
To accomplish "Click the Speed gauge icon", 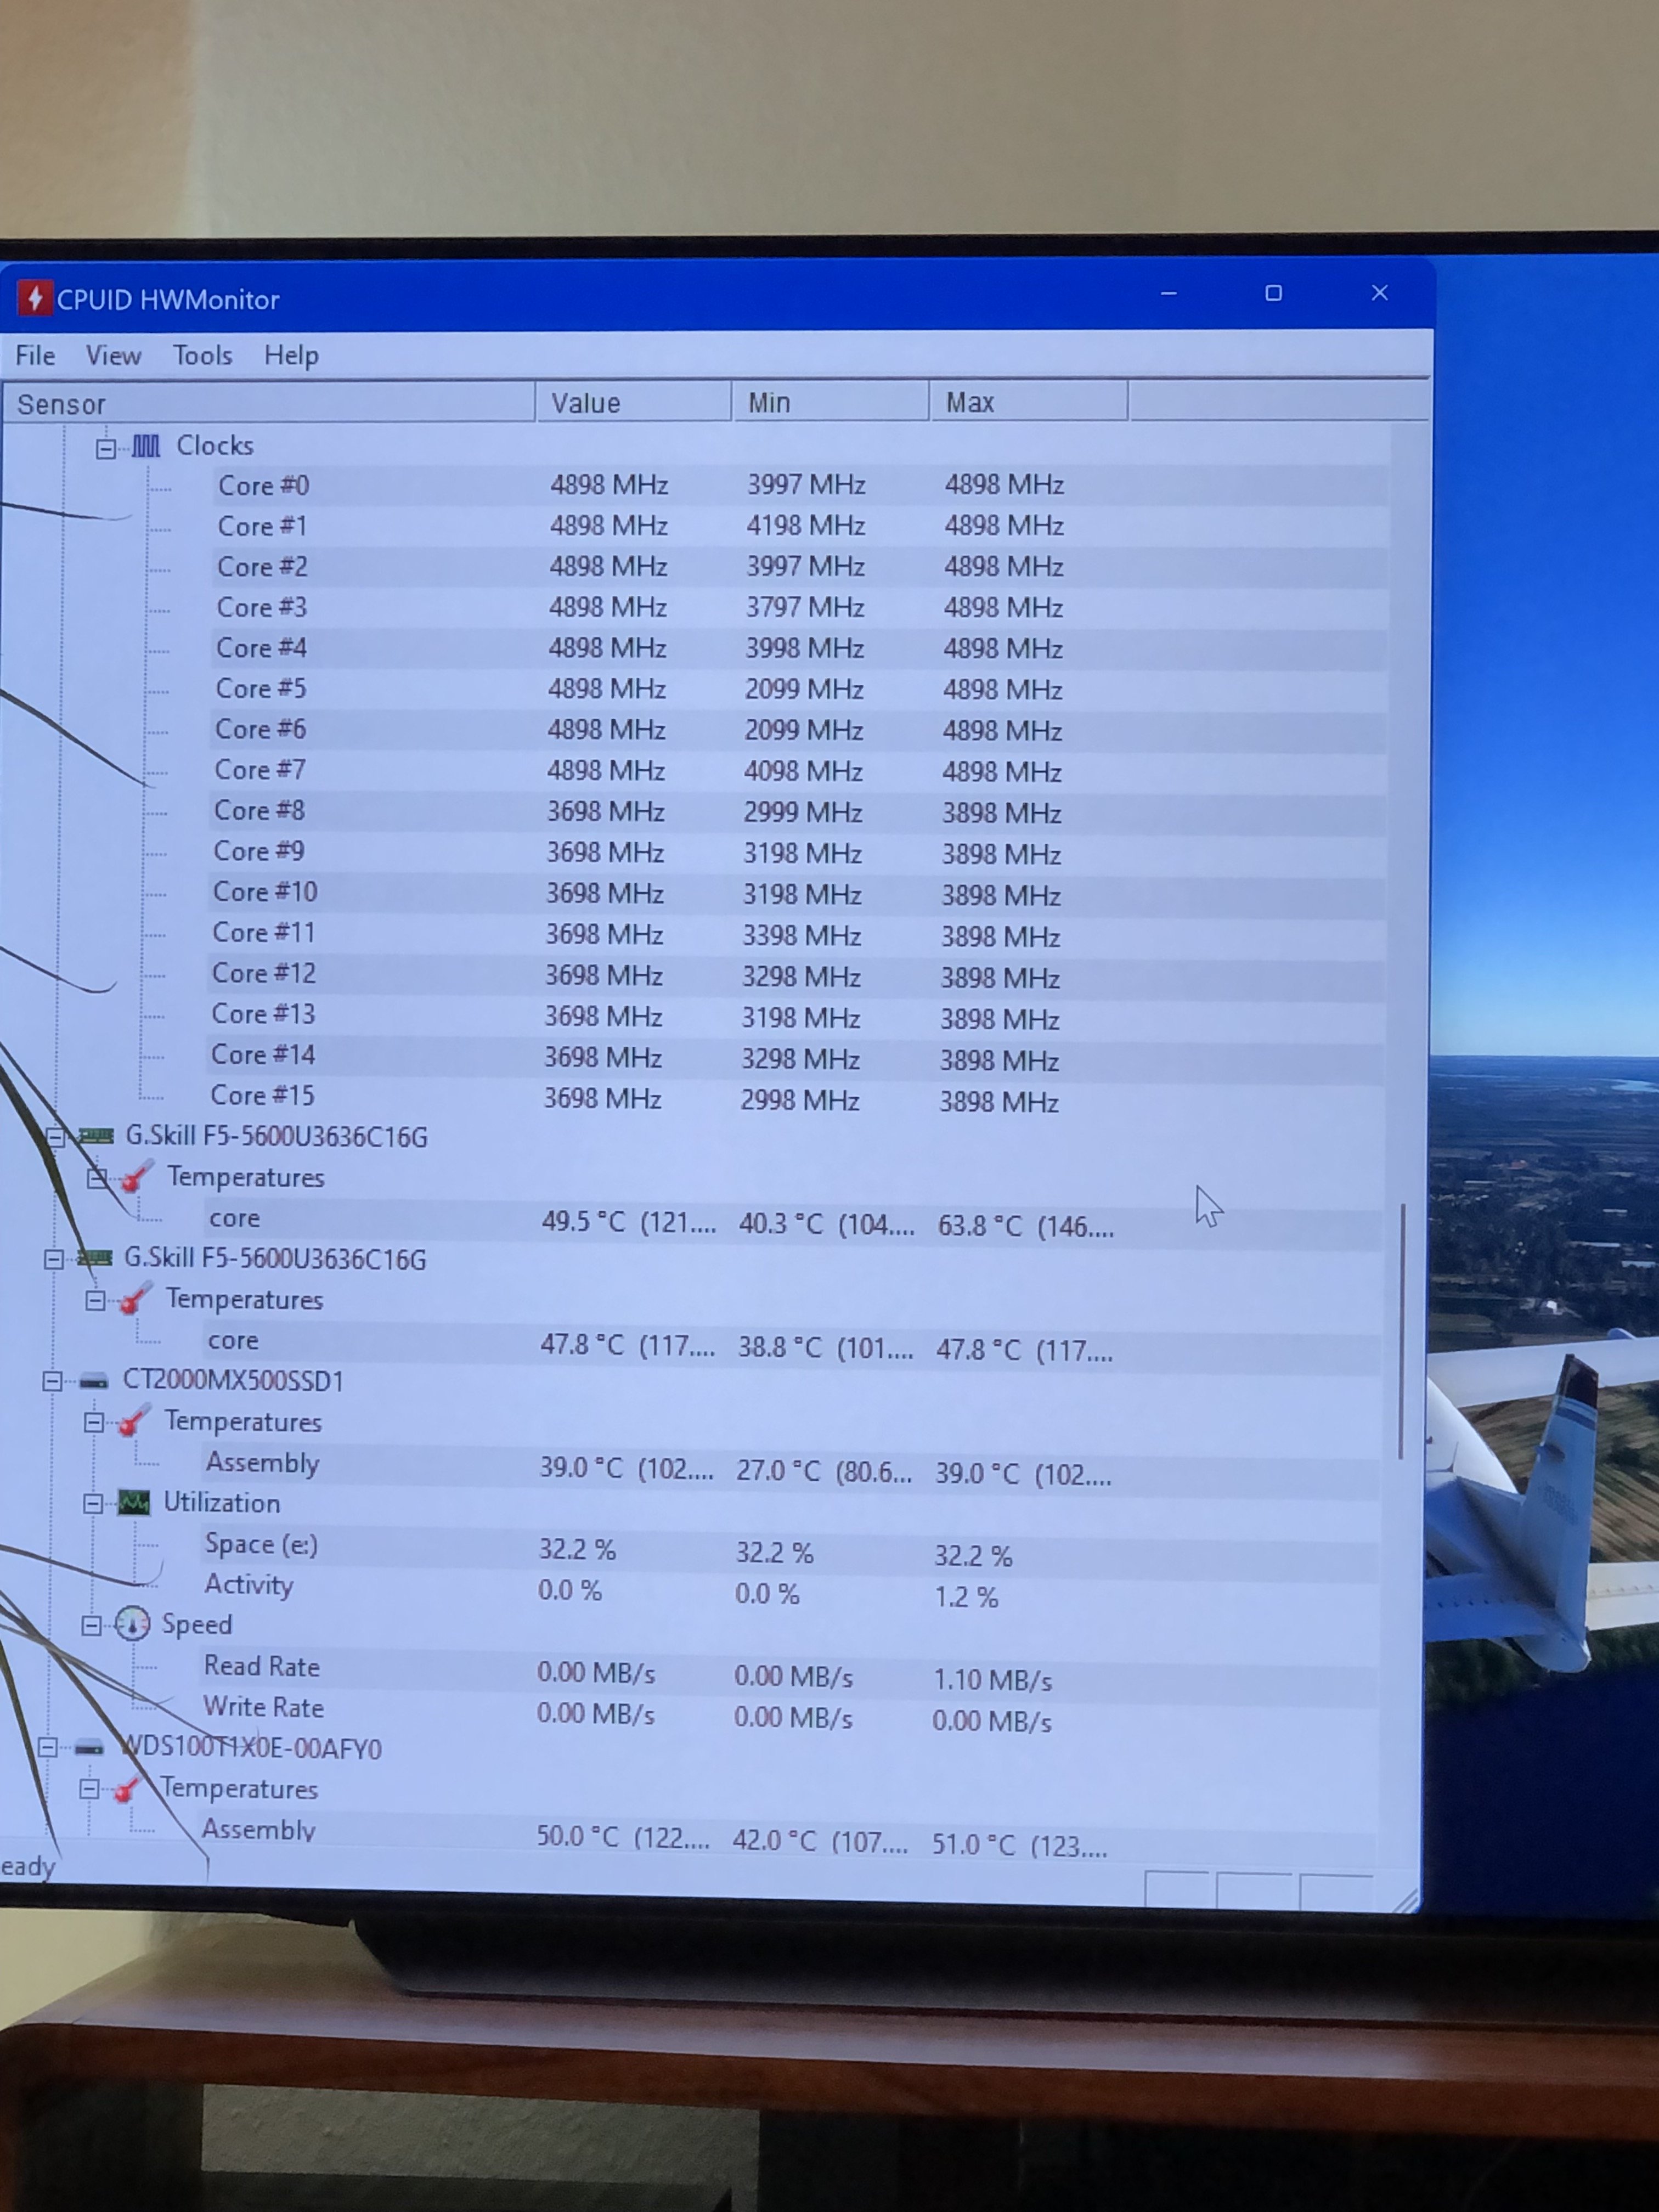I will click(x=132, y=1624).
